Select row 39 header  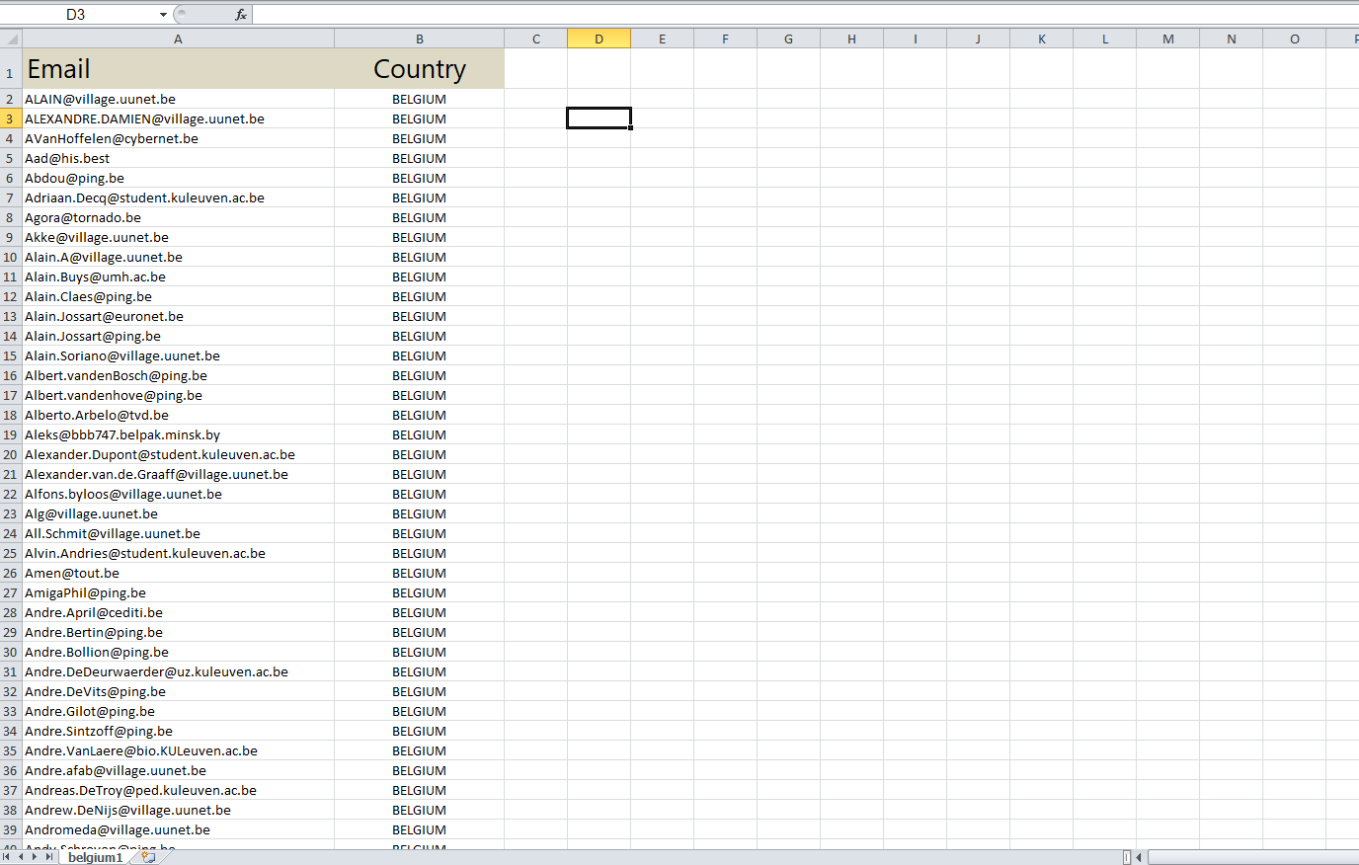(x=11, y=829)
